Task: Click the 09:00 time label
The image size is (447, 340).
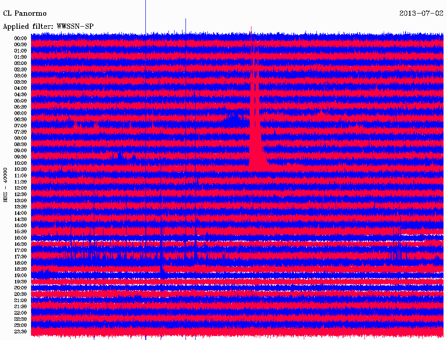Action: (x=20, y=150)
